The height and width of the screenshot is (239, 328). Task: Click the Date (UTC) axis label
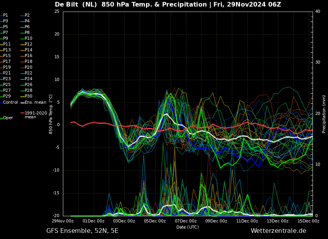[x=188, y=227]
